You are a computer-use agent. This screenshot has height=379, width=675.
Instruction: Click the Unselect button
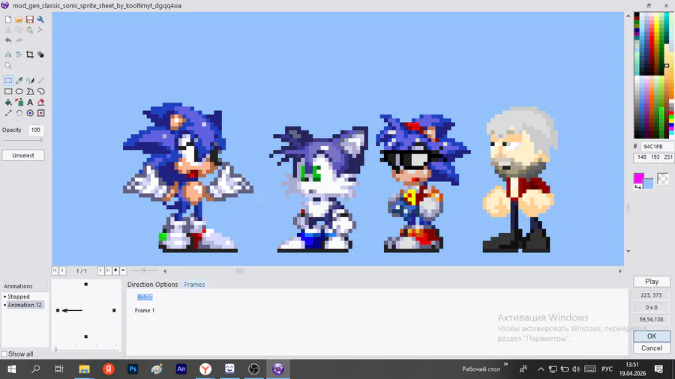tap(23, 155)
